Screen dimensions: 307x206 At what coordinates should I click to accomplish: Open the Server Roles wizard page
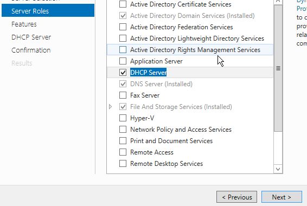click(48, 11)
